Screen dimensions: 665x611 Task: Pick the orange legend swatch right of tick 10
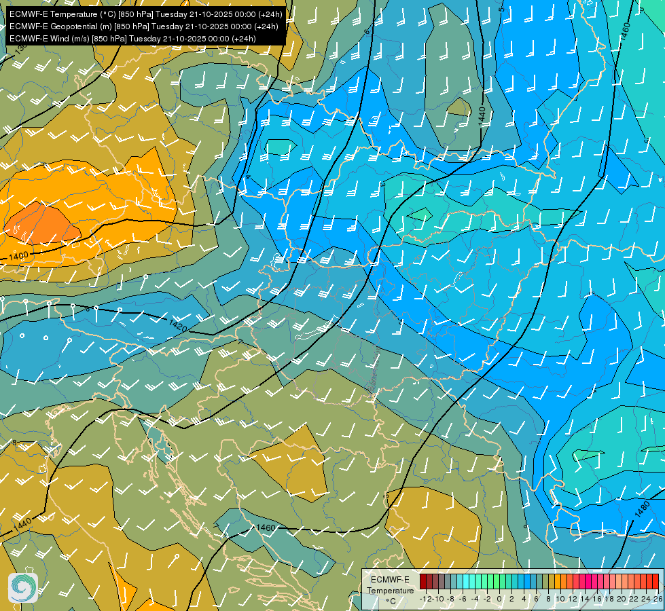pos(564,581)
